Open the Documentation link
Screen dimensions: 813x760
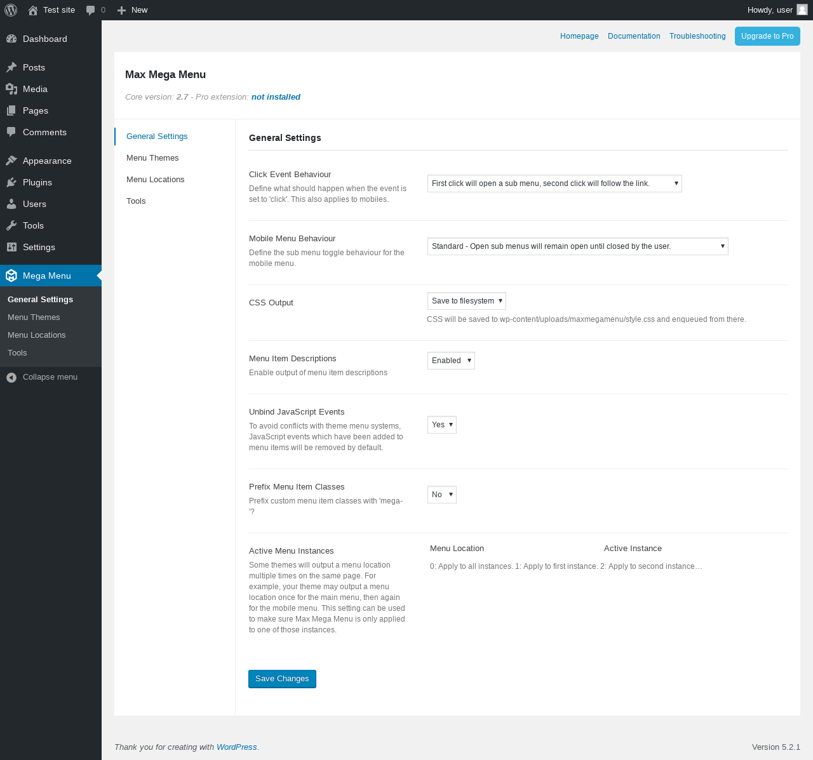click(634, 36)
